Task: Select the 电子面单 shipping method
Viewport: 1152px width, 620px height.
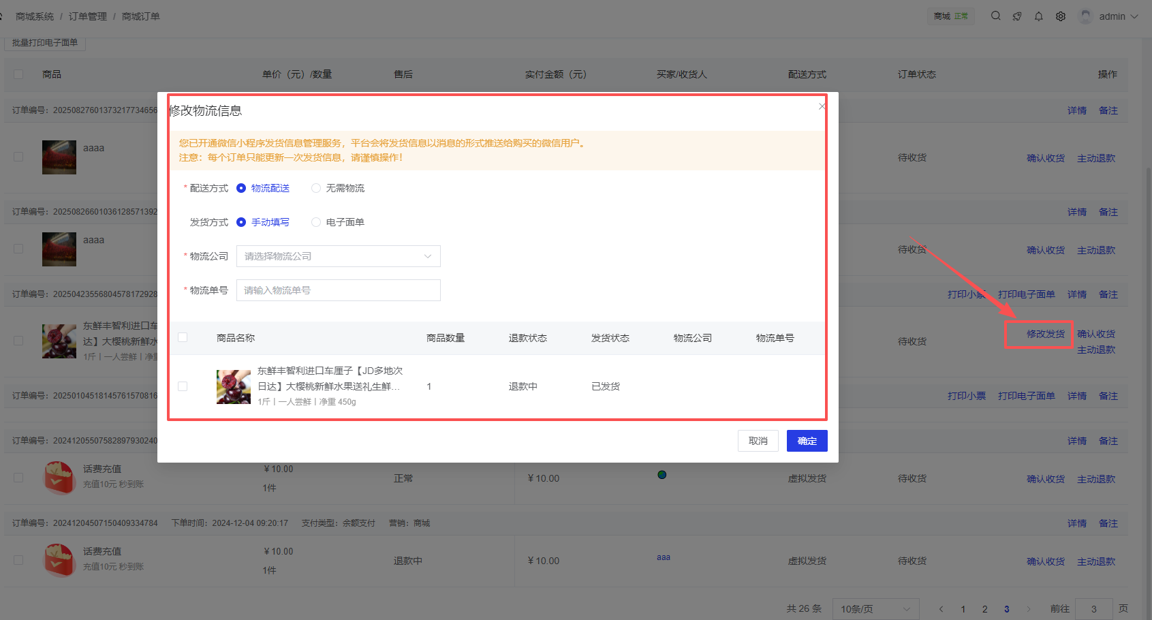Action: 315,222
